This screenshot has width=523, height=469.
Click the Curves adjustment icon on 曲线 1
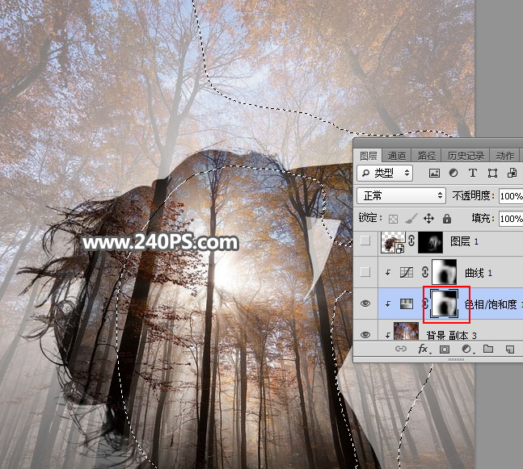click(x=407, y=273)
